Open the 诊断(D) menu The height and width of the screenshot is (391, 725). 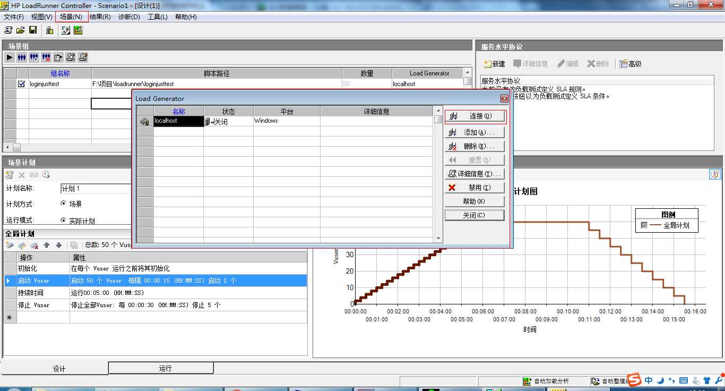129,16
